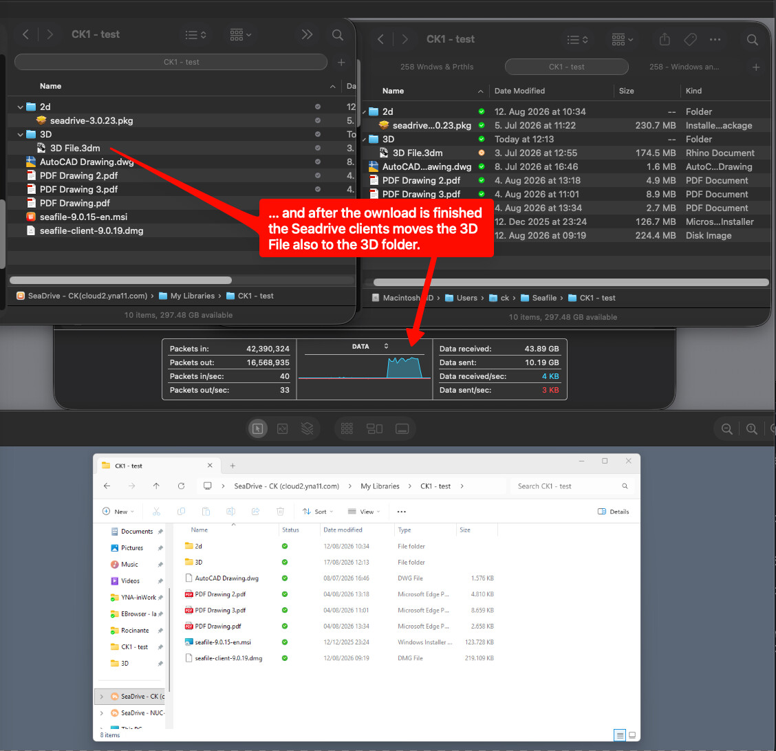Click the Refresh icon in Windows Explorer
The width and height of the screenshot is (776, 751).
click(181, 486)
